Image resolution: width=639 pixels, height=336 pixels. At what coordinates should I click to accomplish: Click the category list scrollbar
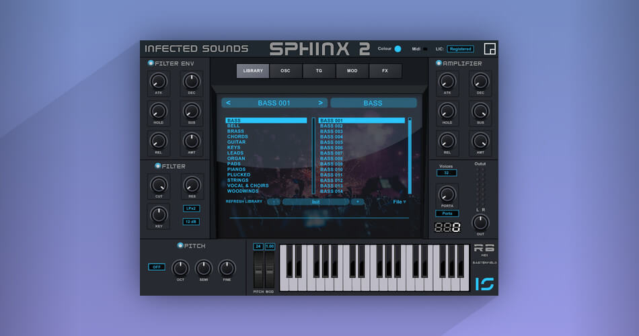point(313,156)
